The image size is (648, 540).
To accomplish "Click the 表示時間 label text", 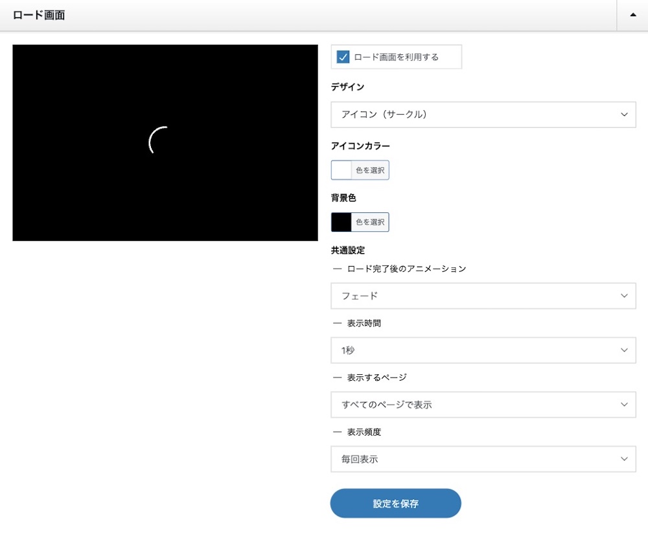I will click(x=364, y=323).
